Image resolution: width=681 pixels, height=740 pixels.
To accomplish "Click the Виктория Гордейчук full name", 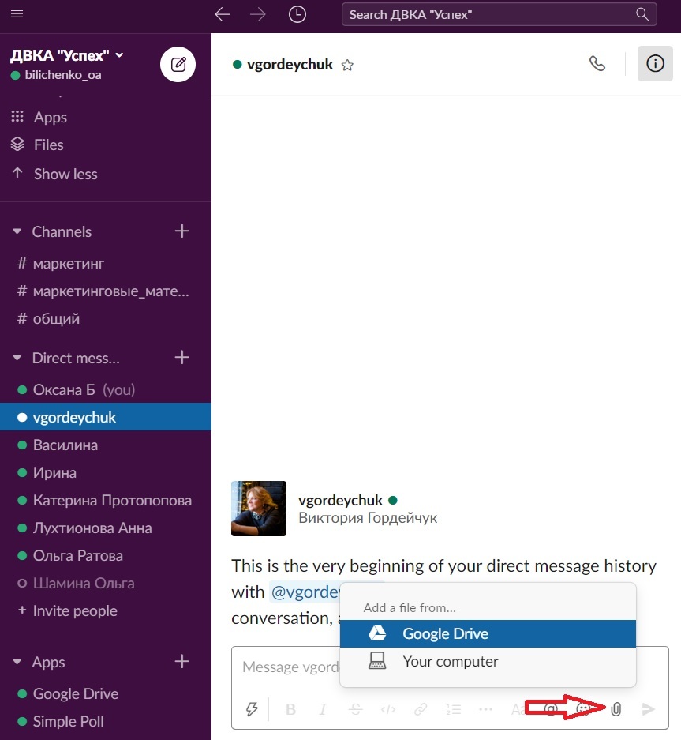I will [x=368, y=518].
